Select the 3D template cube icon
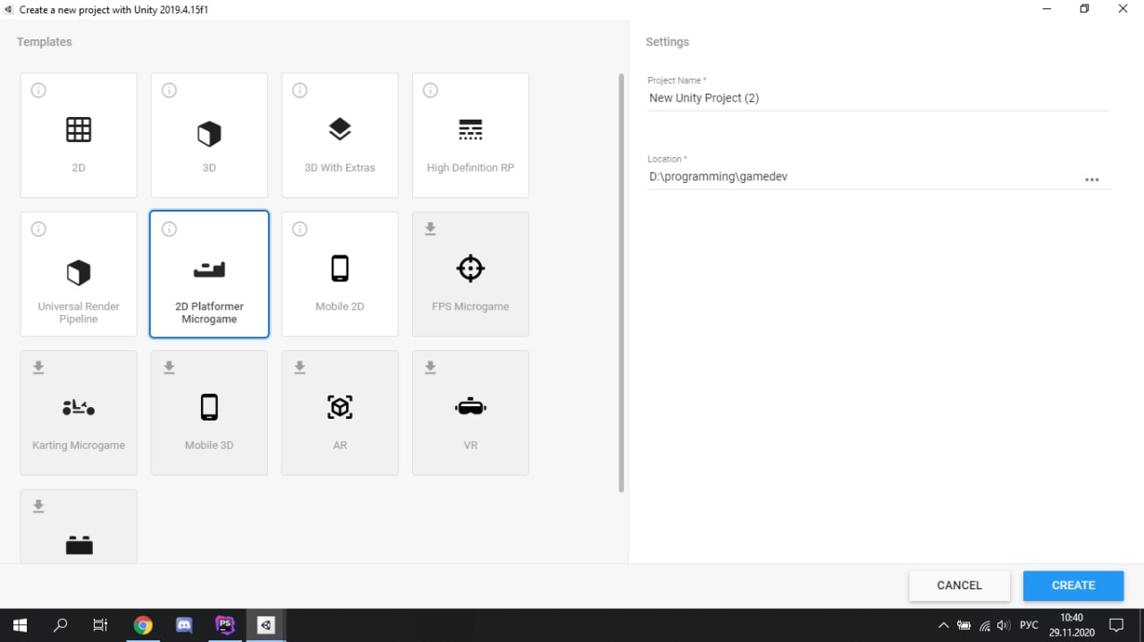 coord(209,134)
